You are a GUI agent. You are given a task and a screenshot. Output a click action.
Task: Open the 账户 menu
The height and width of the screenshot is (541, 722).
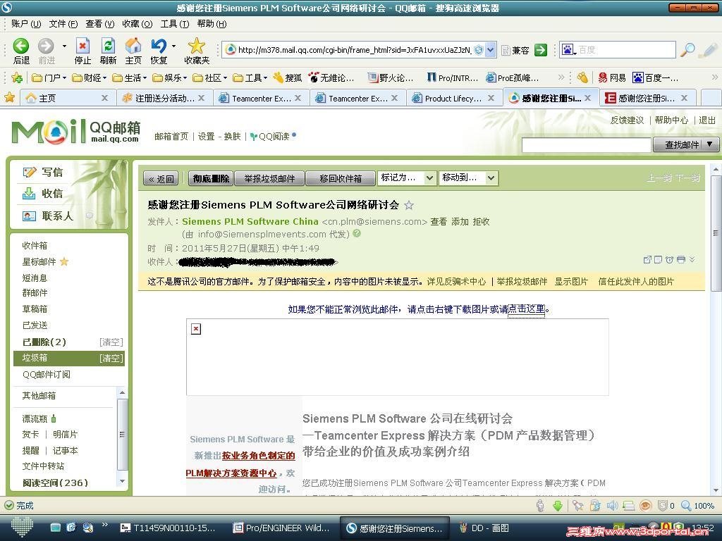tap(26, 24)
